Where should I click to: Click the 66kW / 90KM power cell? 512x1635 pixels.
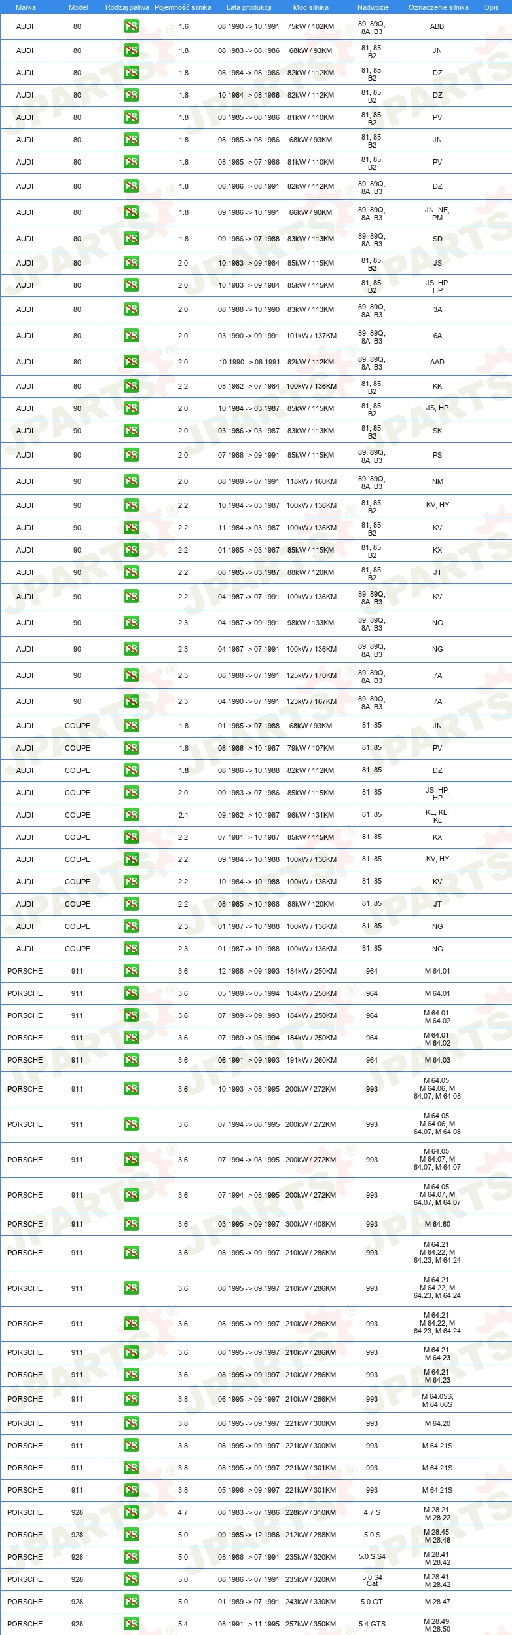pos(310,212)
